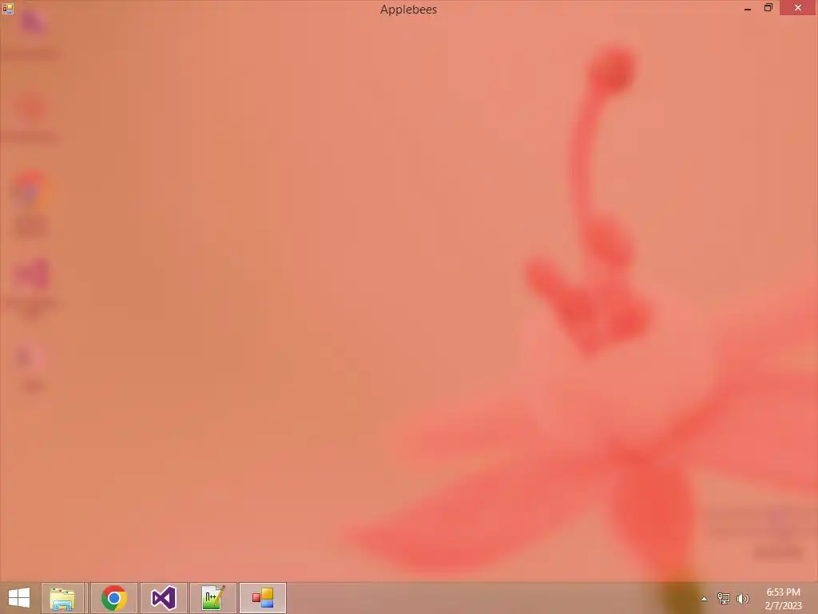Open the network status tray icon
Image resolution: width=818 pixels, height=614 pixels.
(723, 599)
